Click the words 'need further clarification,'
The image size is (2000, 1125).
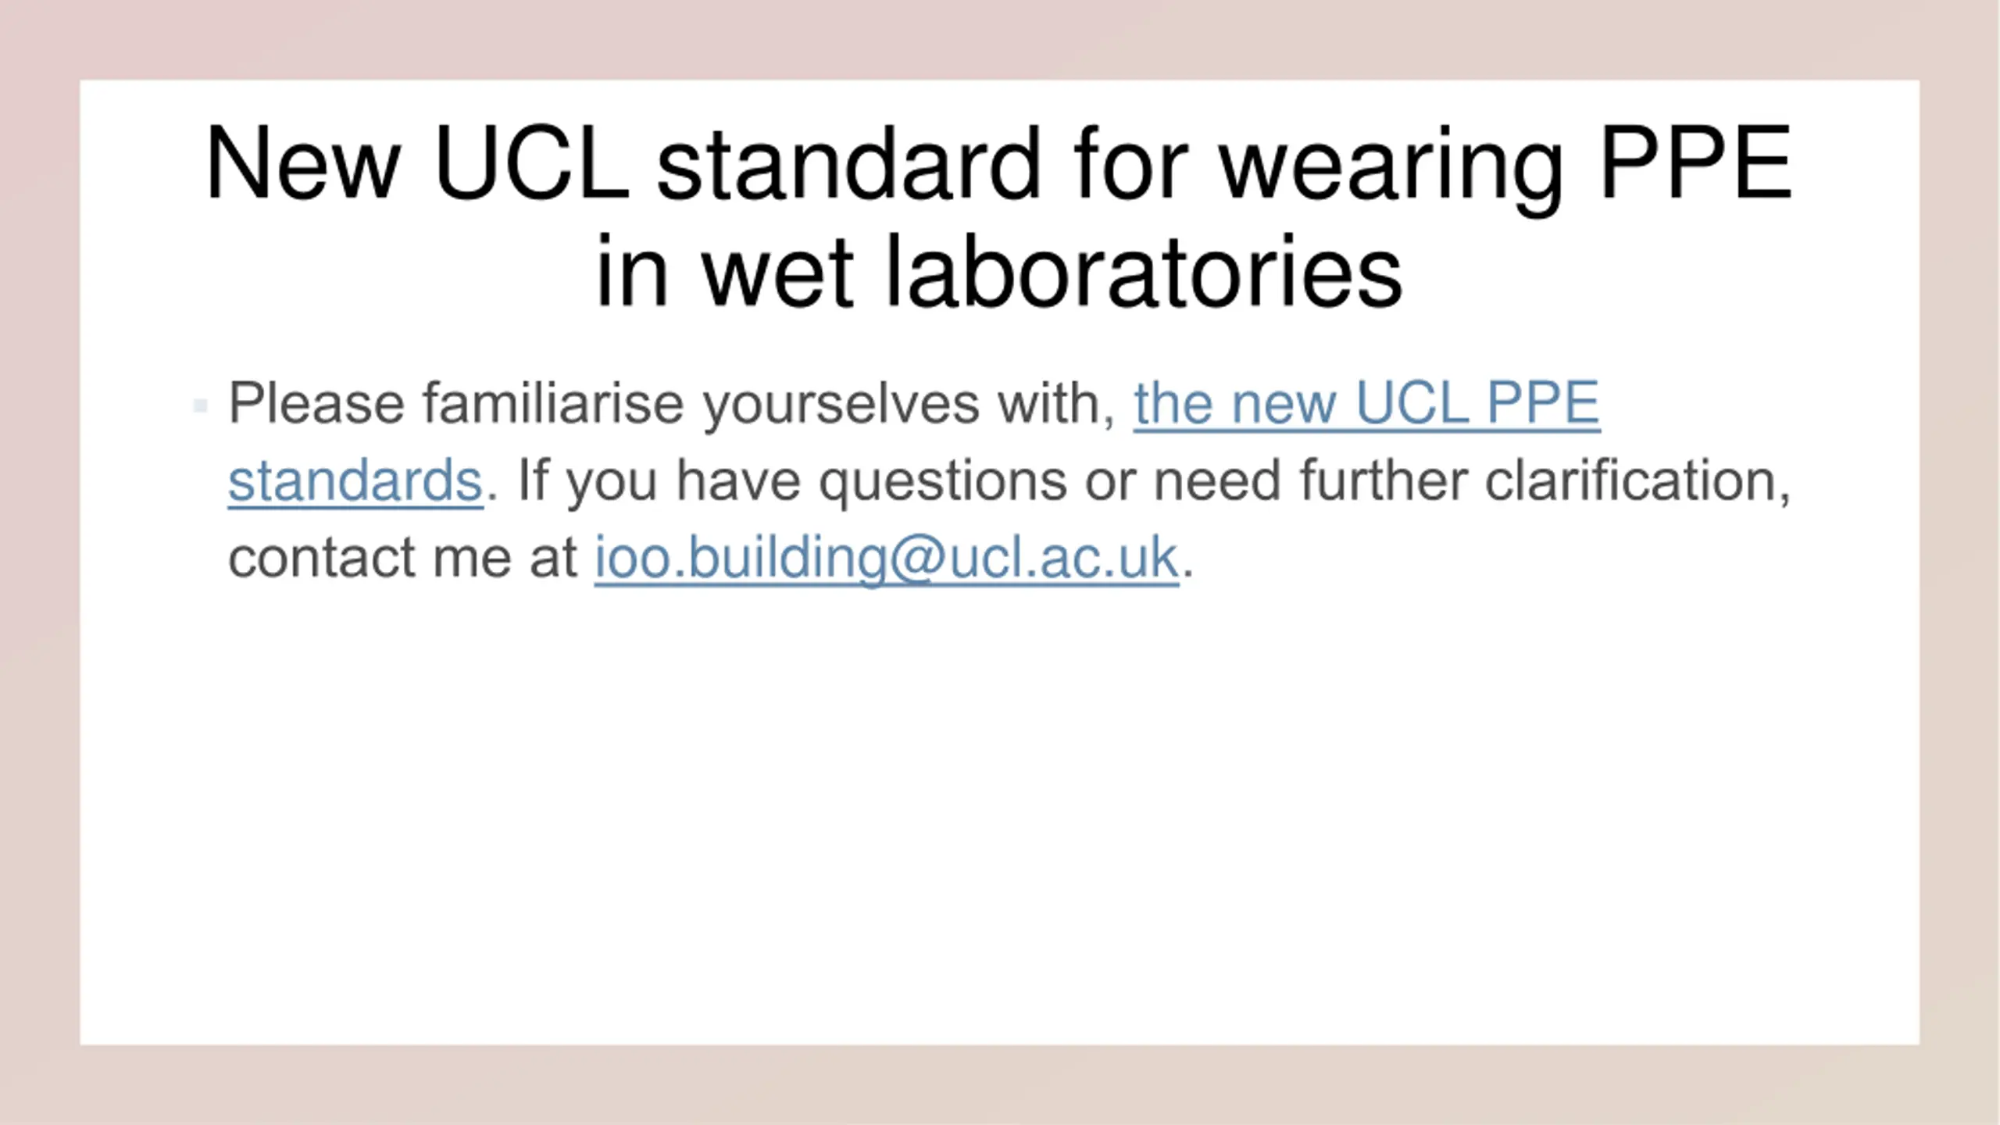(x=1472, y=480)
